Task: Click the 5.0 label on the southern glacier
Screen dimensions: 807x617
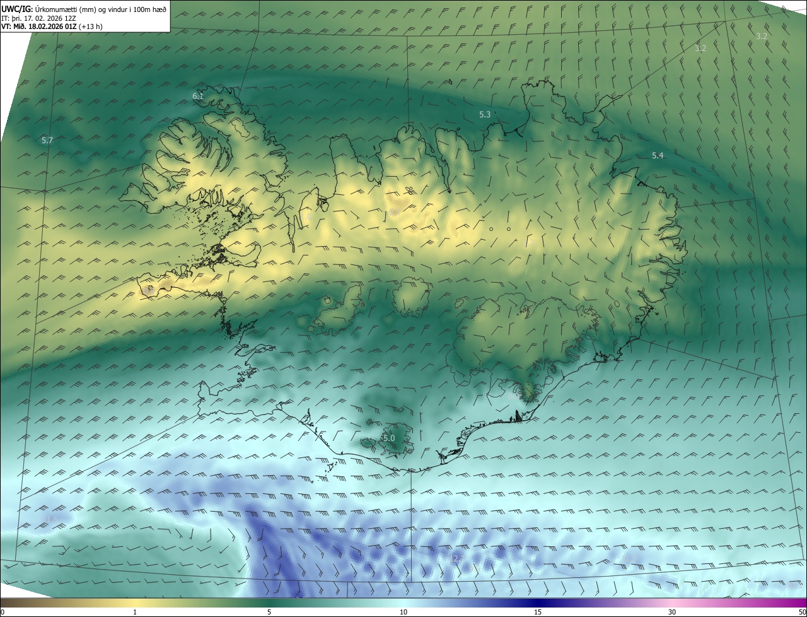Action: pos(388,438)
